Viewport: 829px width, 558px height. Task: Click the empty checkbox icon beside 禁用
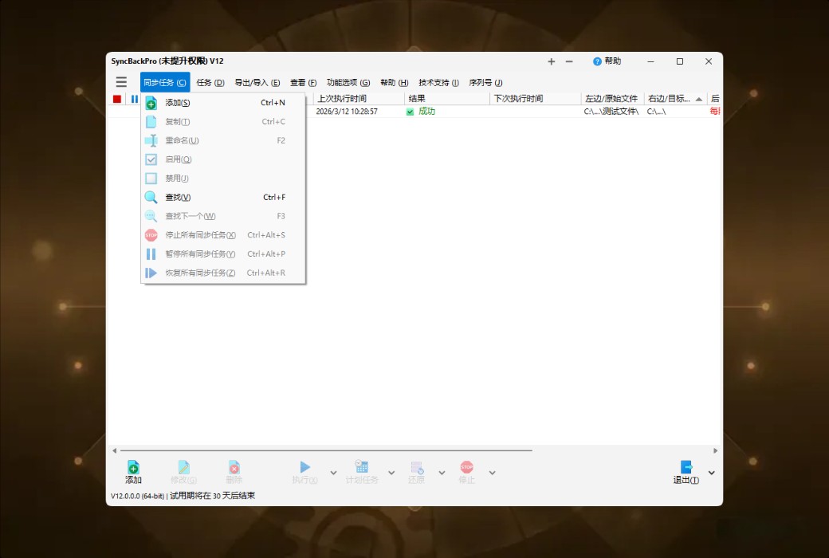(151, 178)
